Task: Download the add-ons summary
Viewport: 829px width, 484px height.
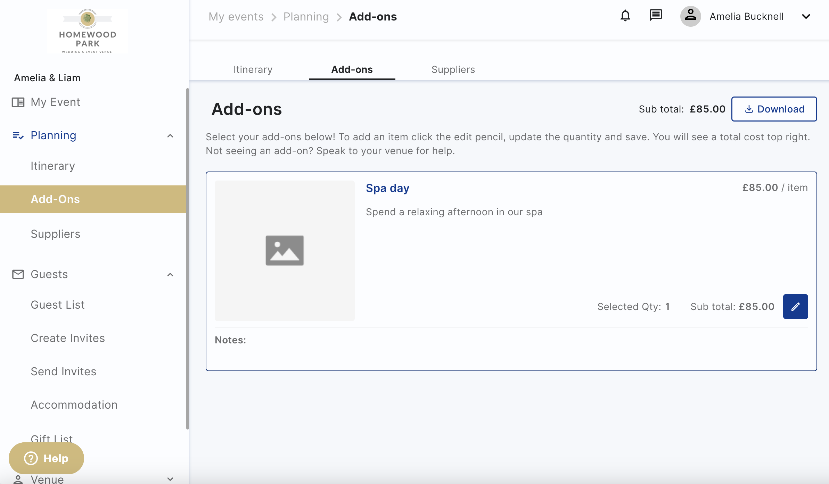Action: click(774, 109)
